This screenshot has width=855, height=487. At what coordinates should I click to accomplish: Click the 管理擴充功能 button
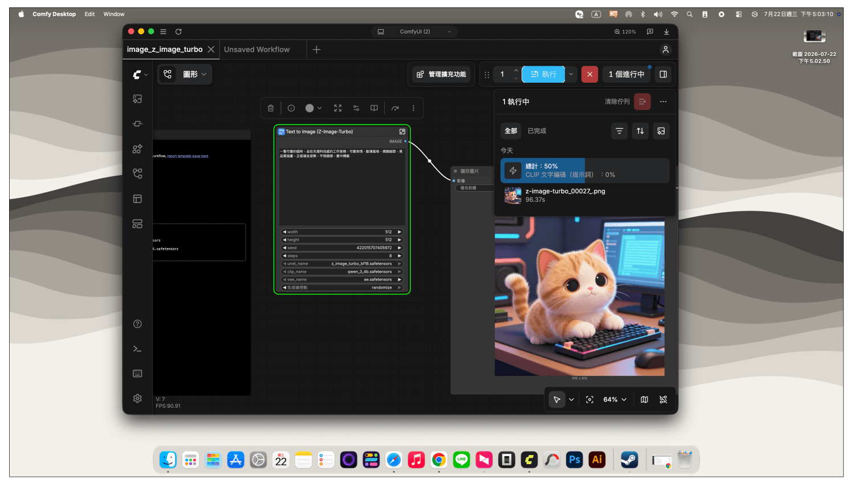[x=441, y=74]
